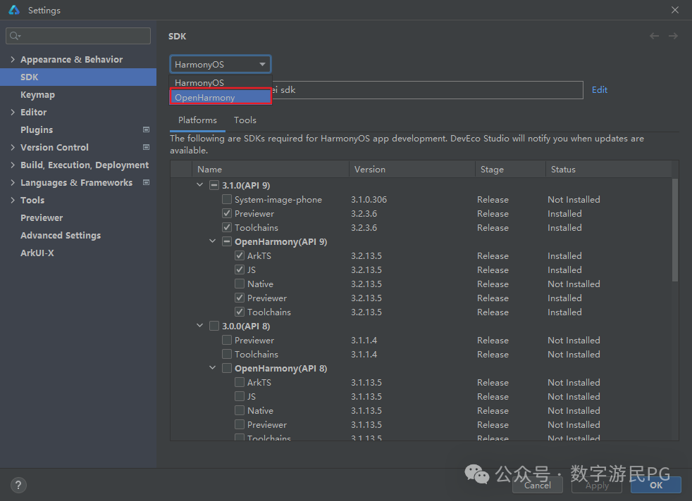
Task: Open the SDK settings page
Action: point(78,77)
